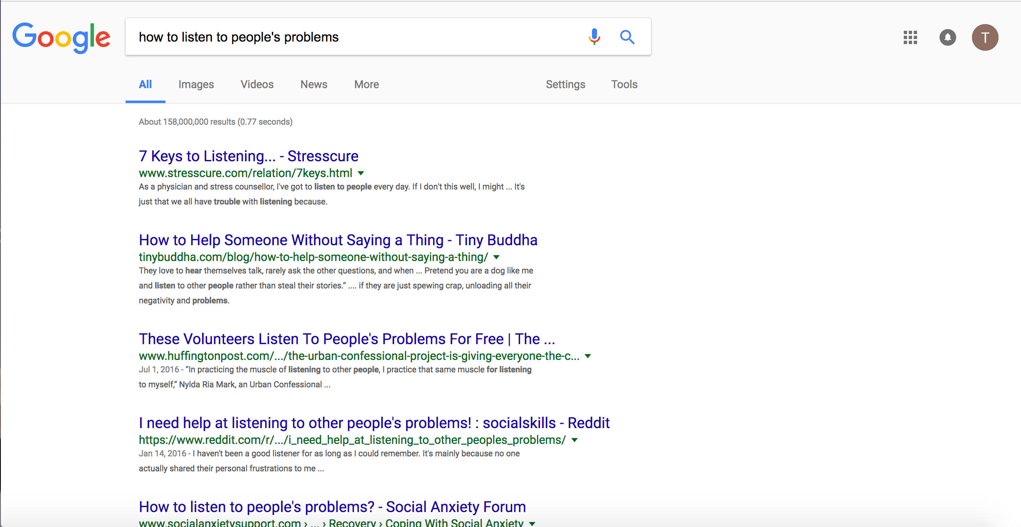Open the Tiny Buddha result link

click(x=338, y=240)
